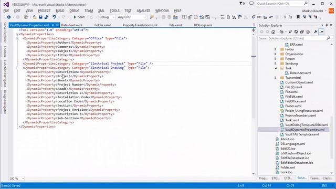Viewport: 336px width, 189px height.
Task: Open the Team Explorer bottom tab
Action: click(315, 178)
